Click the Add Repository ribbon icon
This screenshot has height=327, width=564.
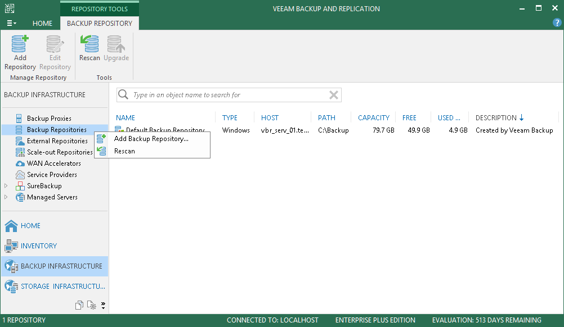point(20,44)
